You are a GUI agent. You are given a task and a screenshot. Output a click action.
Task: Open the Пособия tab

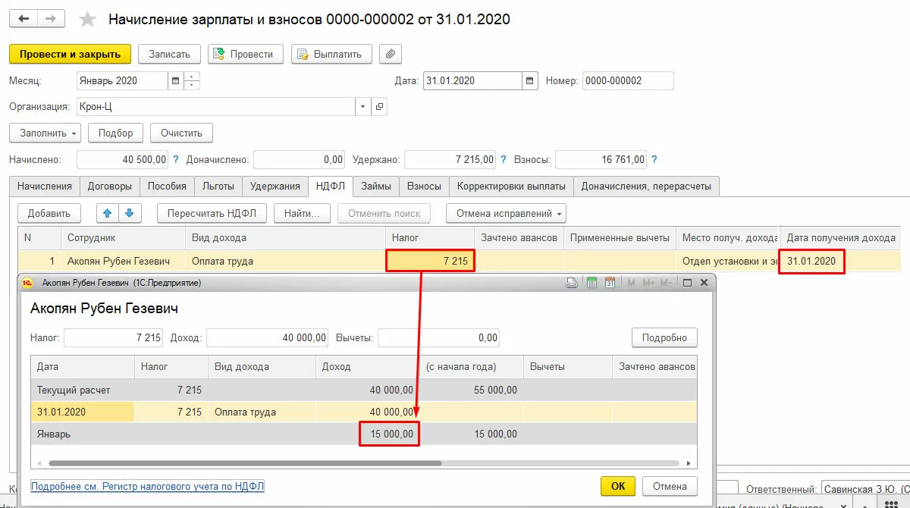167,186
